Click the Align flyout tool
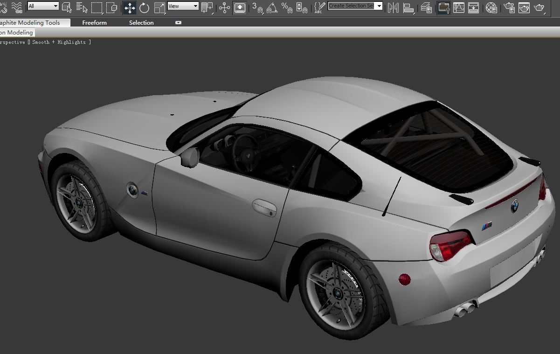560x354 pixels. [x=408, y=7]
